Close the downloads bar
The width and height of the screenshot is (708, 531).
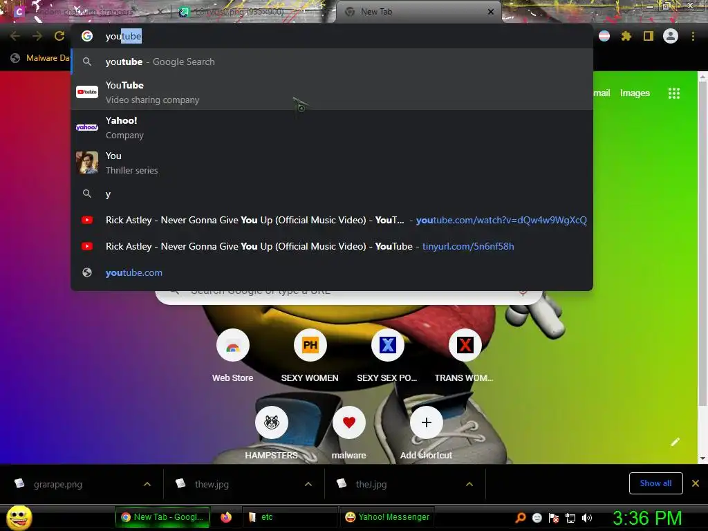coord(696,483)
